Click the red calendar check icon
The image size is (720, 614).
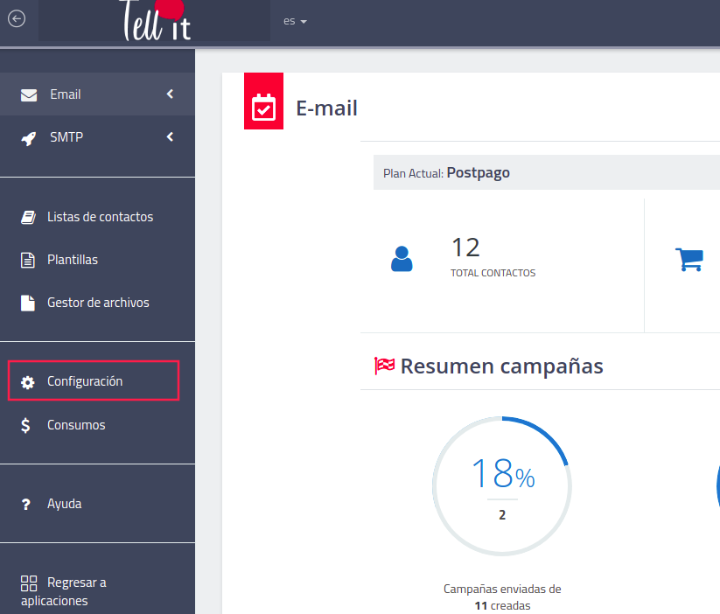click(x=263, y=101)
